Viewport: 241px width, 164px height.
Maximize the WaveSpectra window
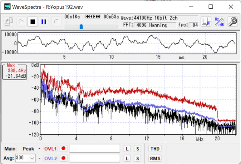tap(211, 7)
